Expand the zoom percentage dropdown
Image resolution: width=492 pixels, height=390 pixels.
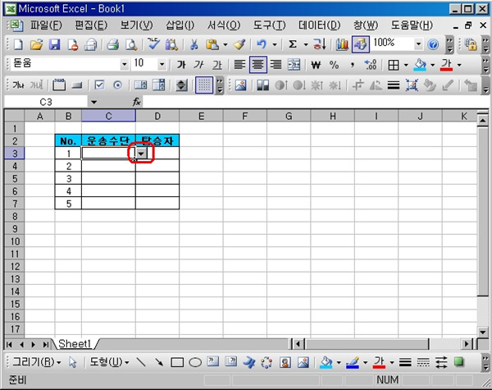418,44
